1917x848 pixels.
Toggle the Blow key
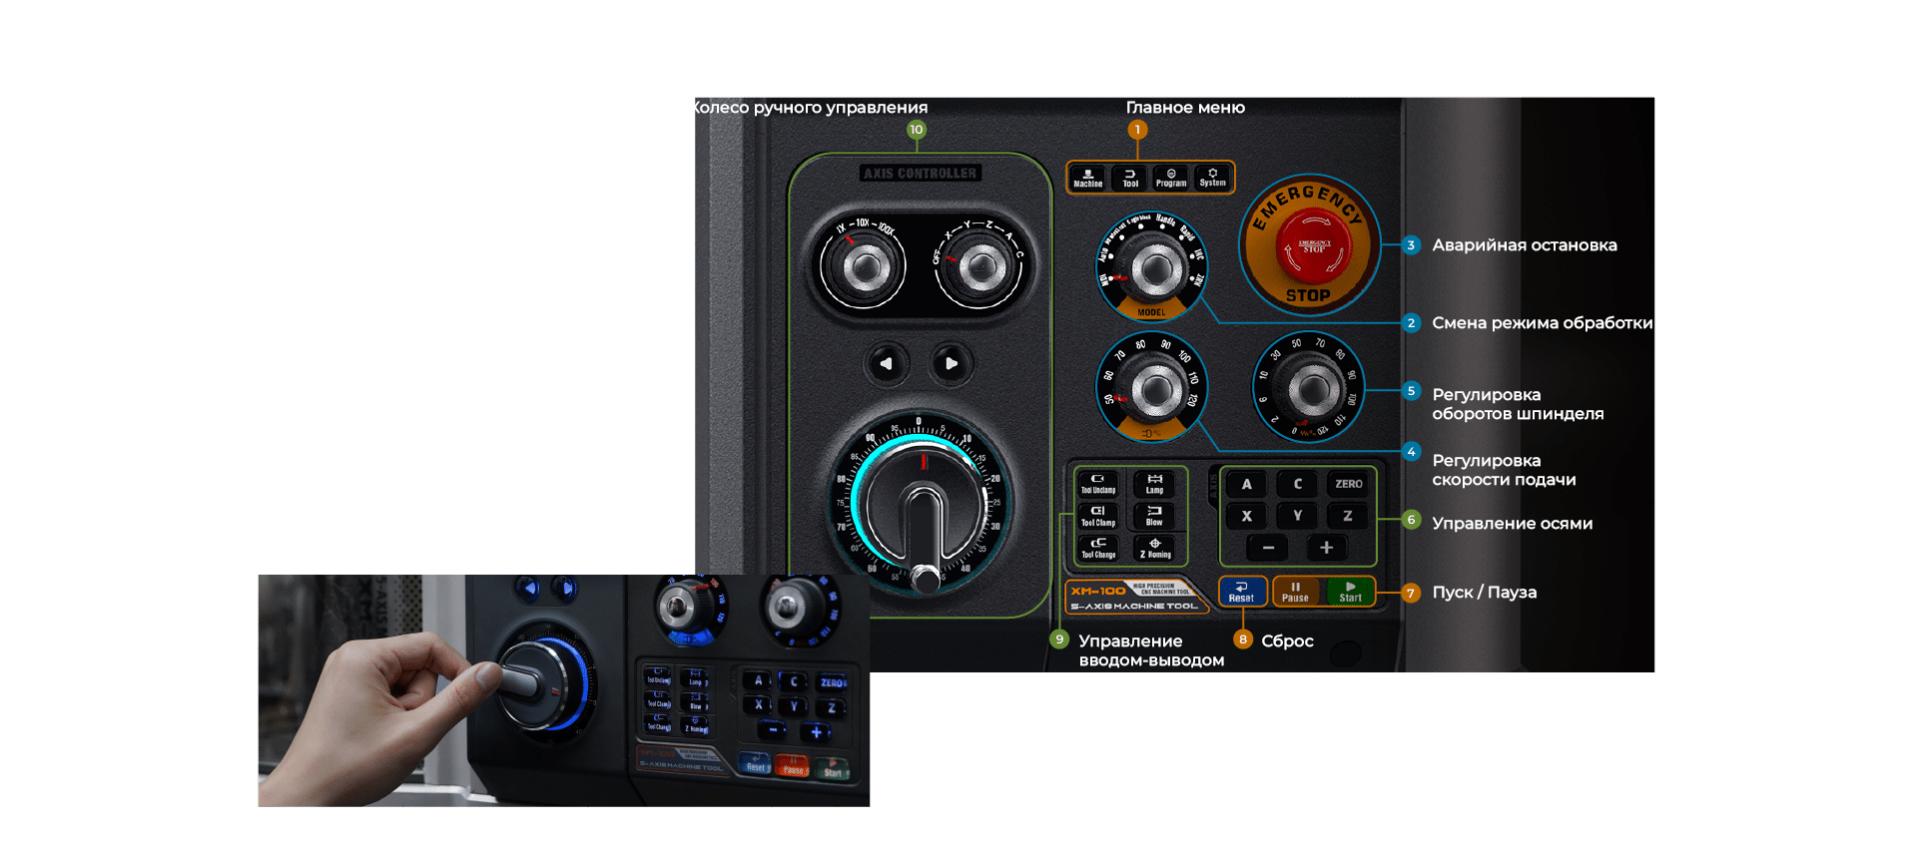[1154, 516]
